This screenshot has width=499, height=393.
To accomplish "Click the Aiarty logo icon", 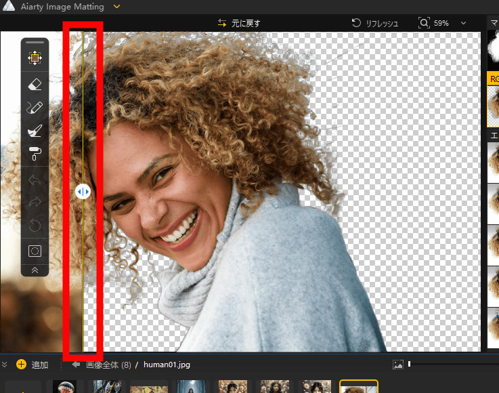I will 9,5.
